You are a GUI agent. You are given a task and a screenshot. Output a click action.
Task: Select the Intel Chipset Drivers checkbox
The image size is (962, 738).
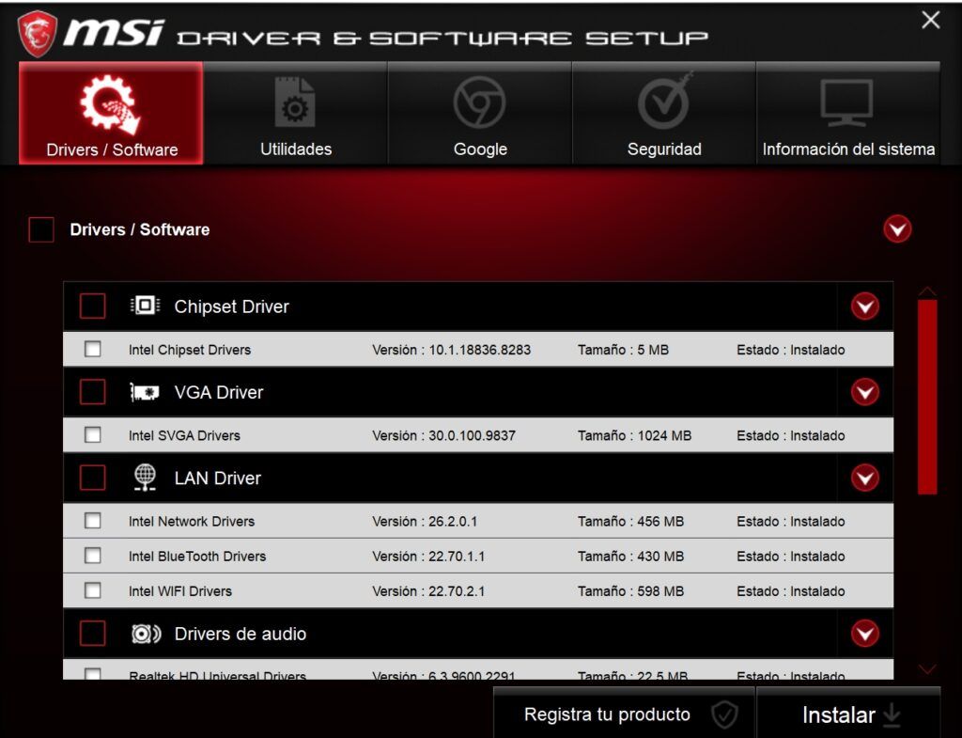click(x=93, y=350)
